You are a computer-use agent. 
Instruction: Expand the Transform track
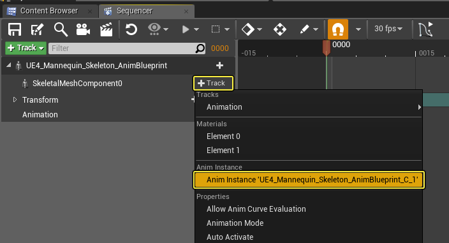pyautogui.click(x=15, y=99)
